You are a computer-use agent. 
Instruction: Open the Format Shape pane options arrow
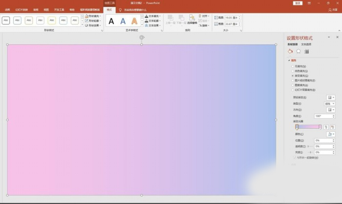coord(329,37)
